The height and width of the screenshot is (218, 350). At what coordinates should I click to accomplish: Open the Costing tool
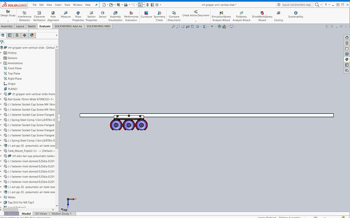(x=278, y=16)
